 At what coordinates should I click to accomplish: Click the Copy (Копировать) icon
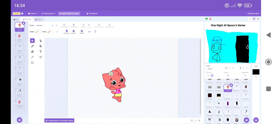point(67,31)
